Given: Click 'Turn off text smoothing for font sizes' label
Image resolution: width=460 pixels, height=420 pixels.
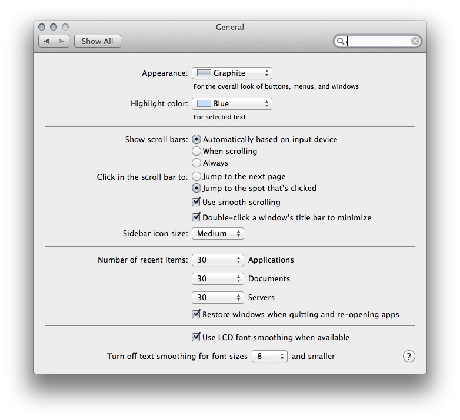Looking at the screenshot, I should pyautogui.click(x=177, y=356).
